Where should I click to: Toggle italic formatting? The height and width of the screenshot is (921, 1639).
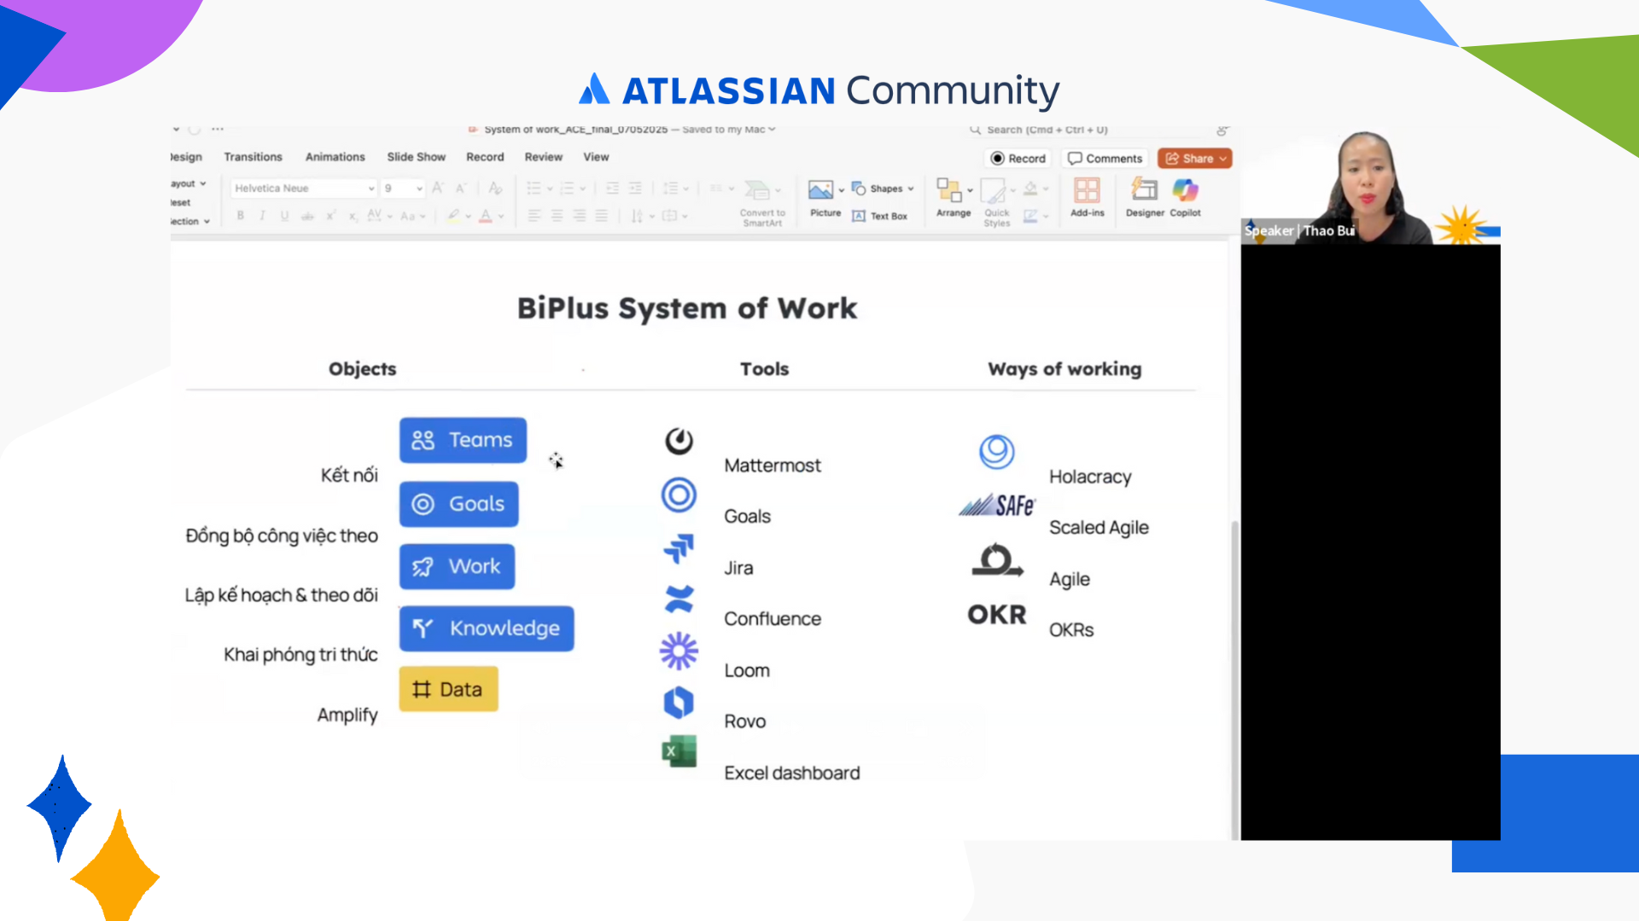coord(262,216)
